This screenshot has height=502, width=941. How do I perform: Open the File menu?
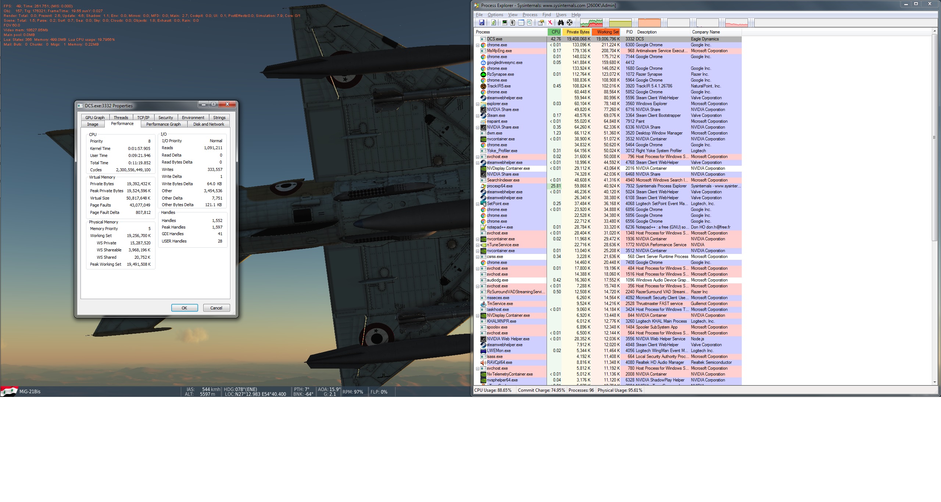click(479, 15)
